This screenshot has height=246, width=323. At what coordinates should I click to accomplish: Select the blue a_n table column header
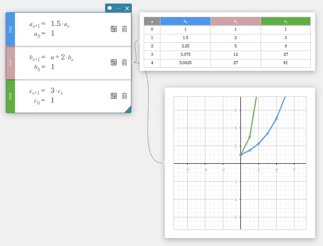click(185, 21)
